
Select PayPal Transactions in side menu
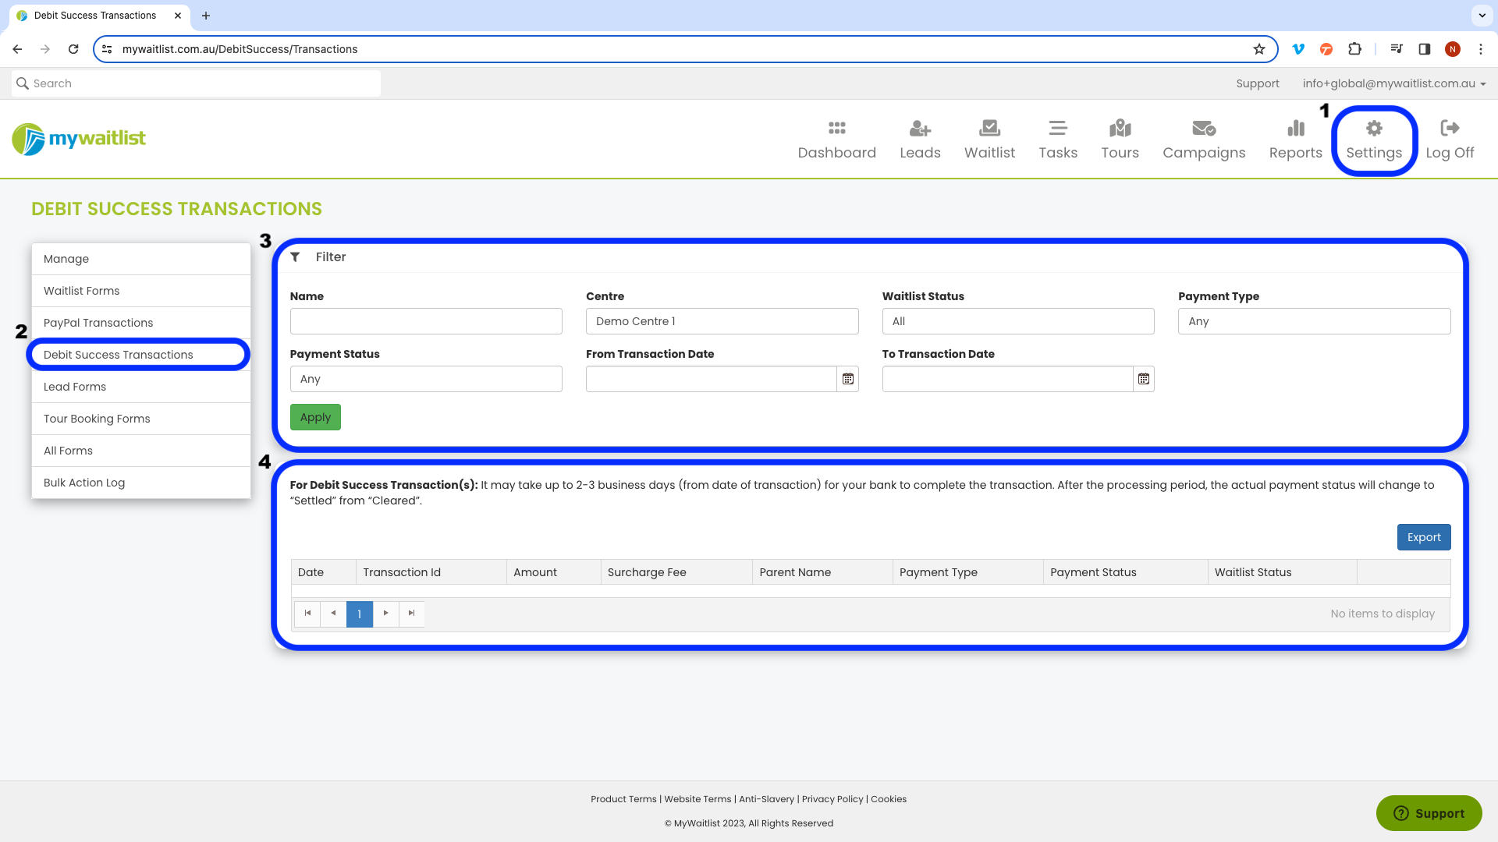(x=141, y=323)
